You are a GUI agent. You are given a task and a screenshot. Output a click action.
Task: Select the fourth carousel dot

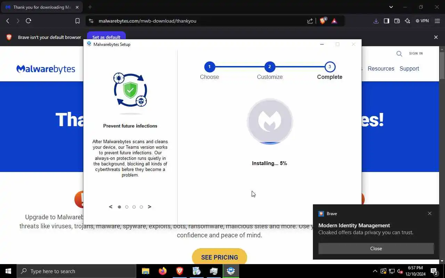[x=141, y=207]
